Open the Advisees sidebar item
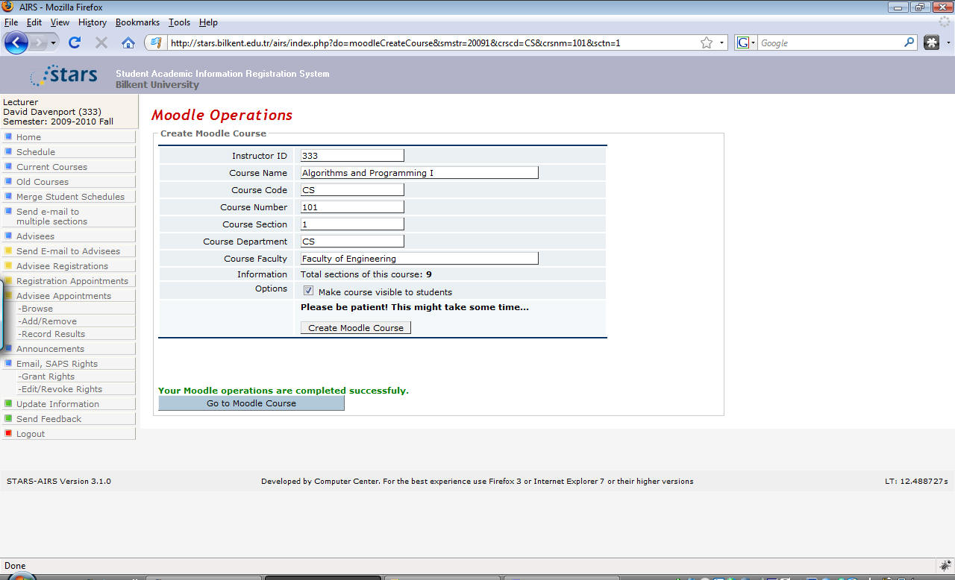The height and width of the screenshot is (580, 955). pyautogui.click(x=69, y=236)
